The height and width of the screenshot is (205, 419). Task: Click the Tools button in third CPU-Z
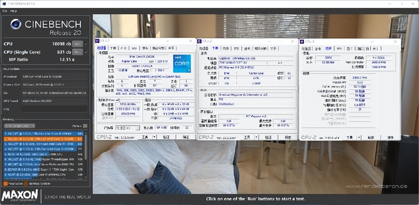[x=349, y=137]
